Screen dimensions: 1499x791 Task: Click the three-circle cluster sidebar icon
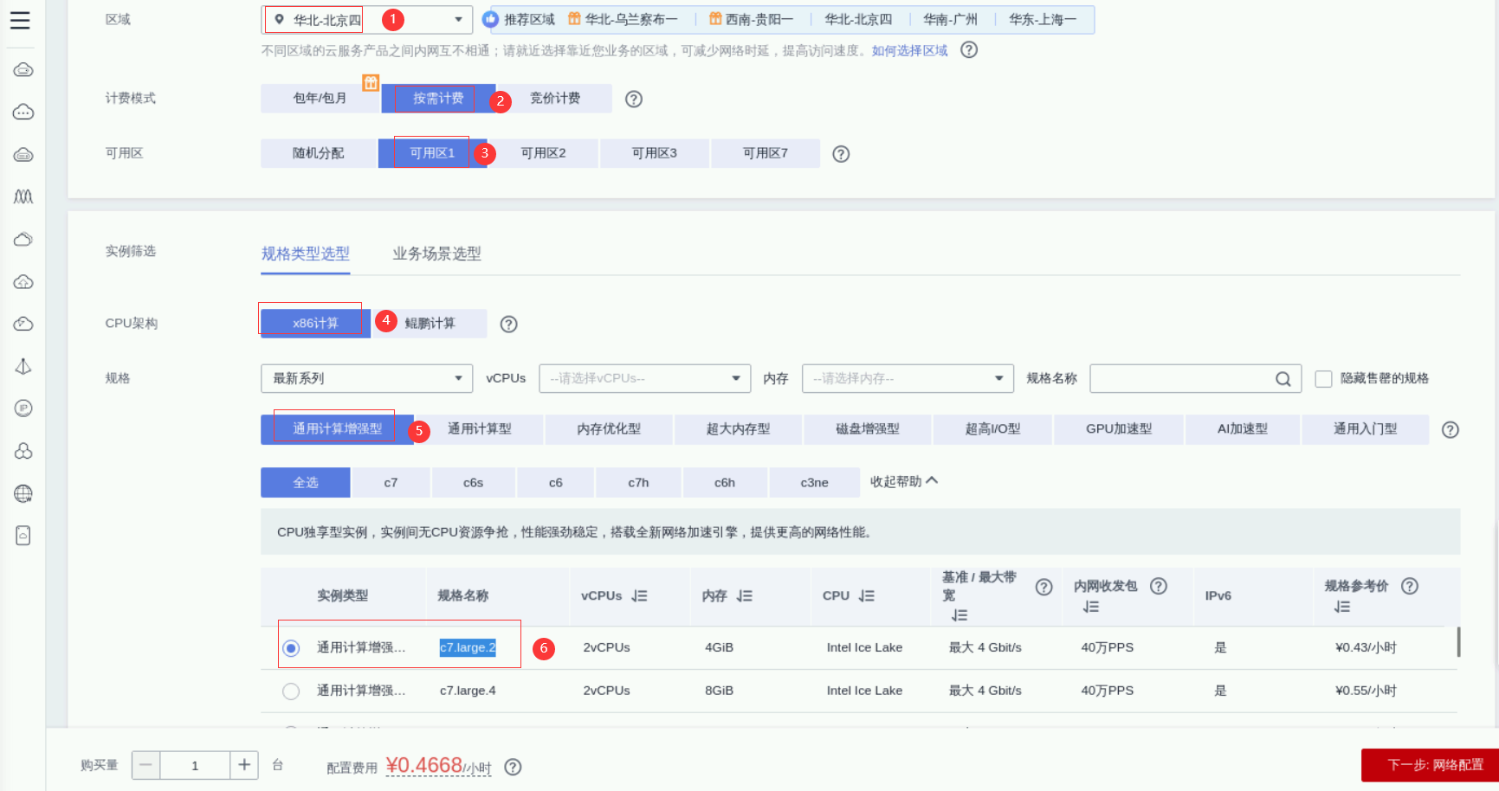coord(23,451)
